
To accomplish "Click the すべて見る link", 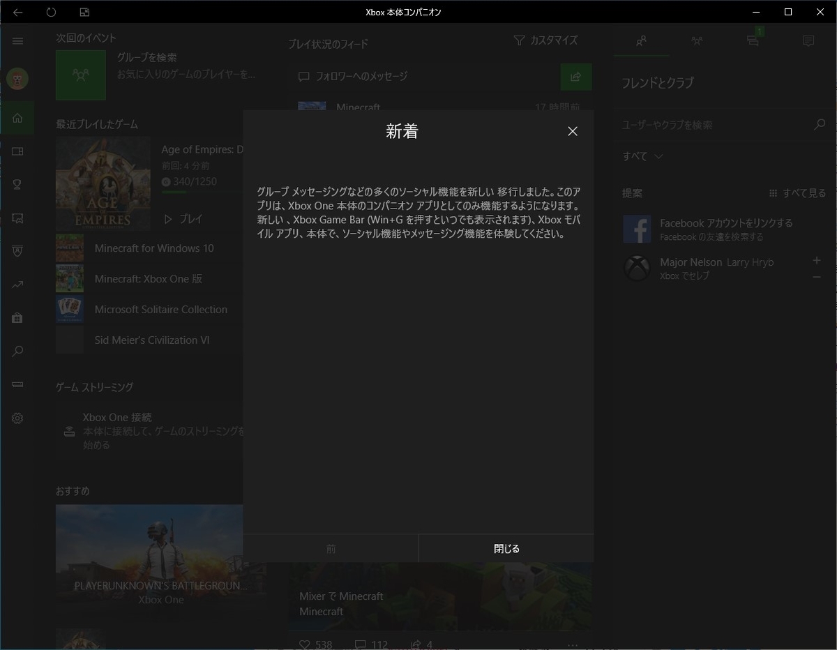I will click(797, 193).
